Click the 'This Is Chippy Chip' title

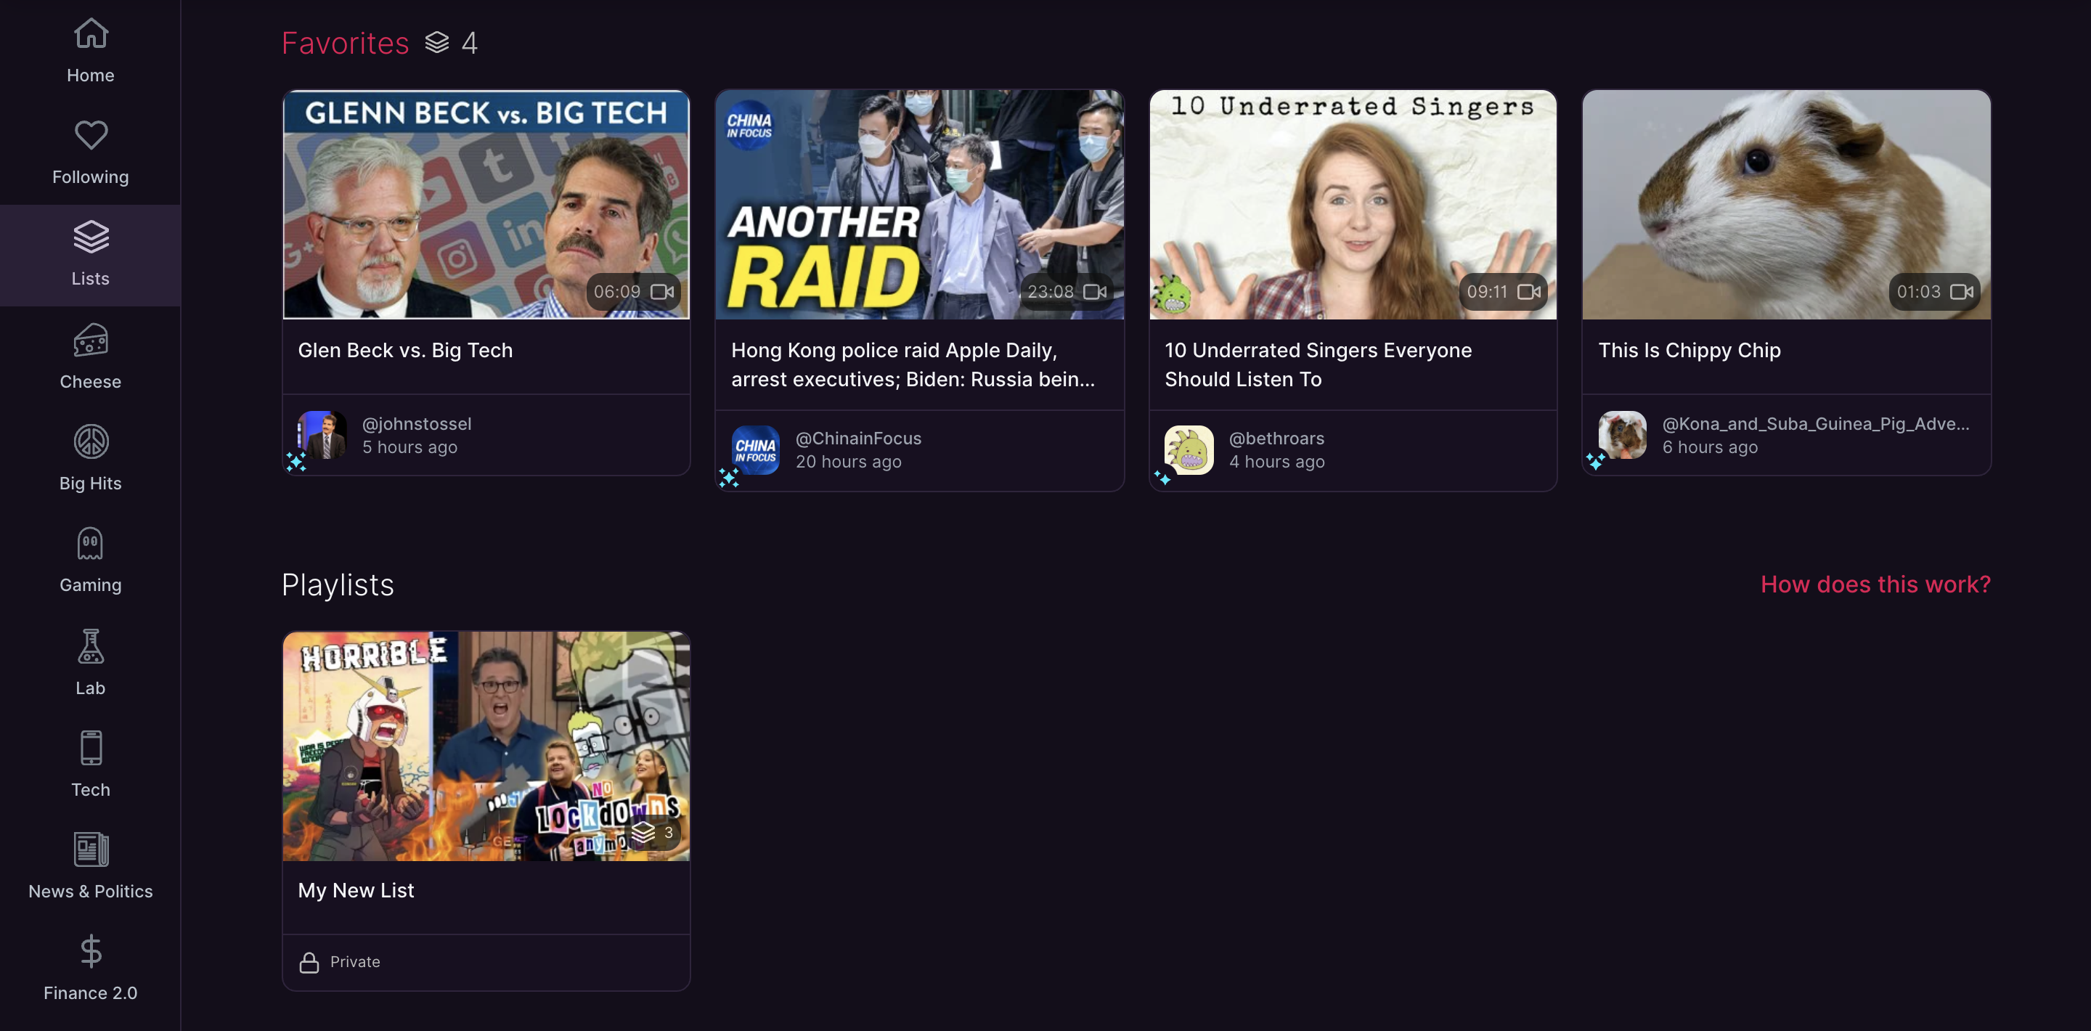[1689, 350]
